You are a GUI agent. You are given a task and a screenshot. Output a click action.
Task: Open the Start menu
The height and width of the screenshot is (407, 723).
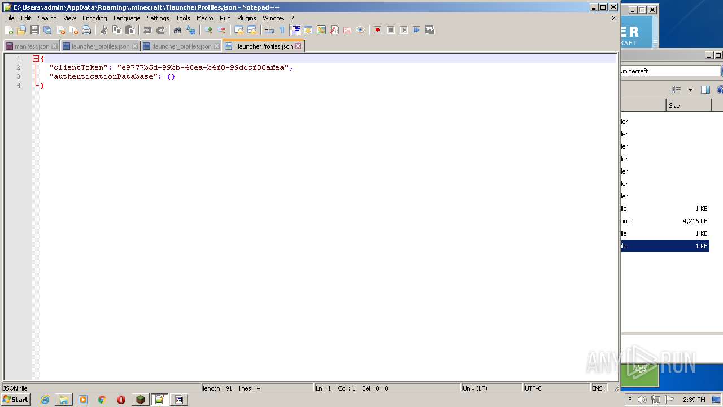[15, 400]
